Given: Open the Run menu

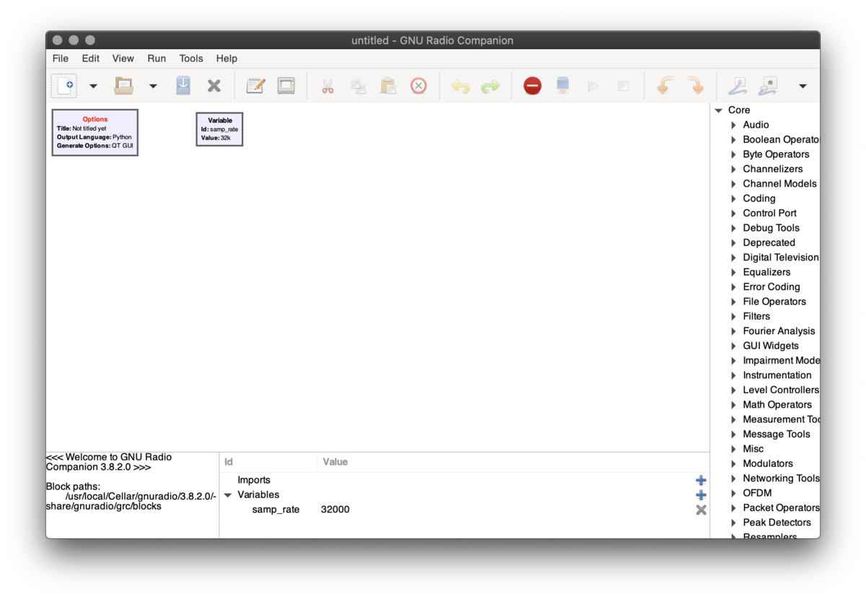Looking at the screenshot, I should 157,58.
